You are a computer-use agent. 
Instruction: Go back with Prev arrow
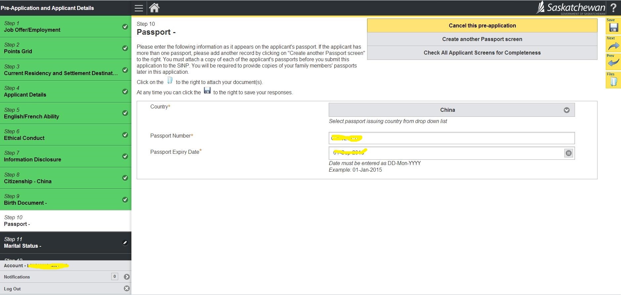tap(613, 63)
